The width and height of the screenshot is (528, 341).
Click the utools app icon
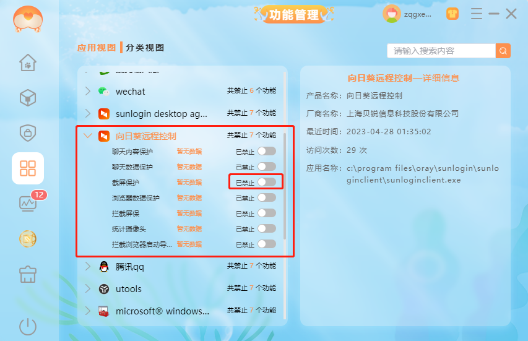104,289
